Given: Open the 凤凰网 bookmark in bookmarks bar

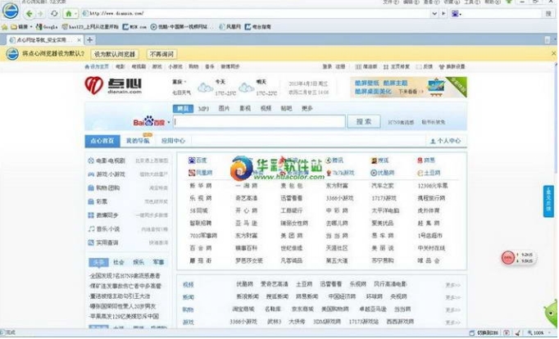Looking at the screenshot, I should pyautogui.click(x=230, y=27).
